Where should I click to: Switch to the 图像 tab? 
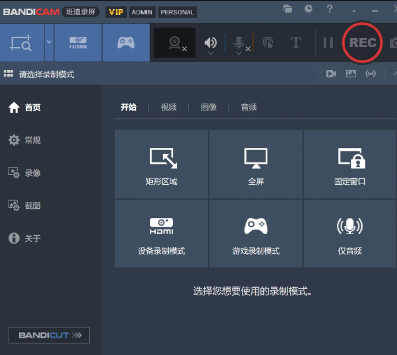point(209,107)
